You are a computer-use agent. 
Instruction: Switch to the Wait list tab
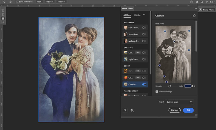(x=137, y=15)
